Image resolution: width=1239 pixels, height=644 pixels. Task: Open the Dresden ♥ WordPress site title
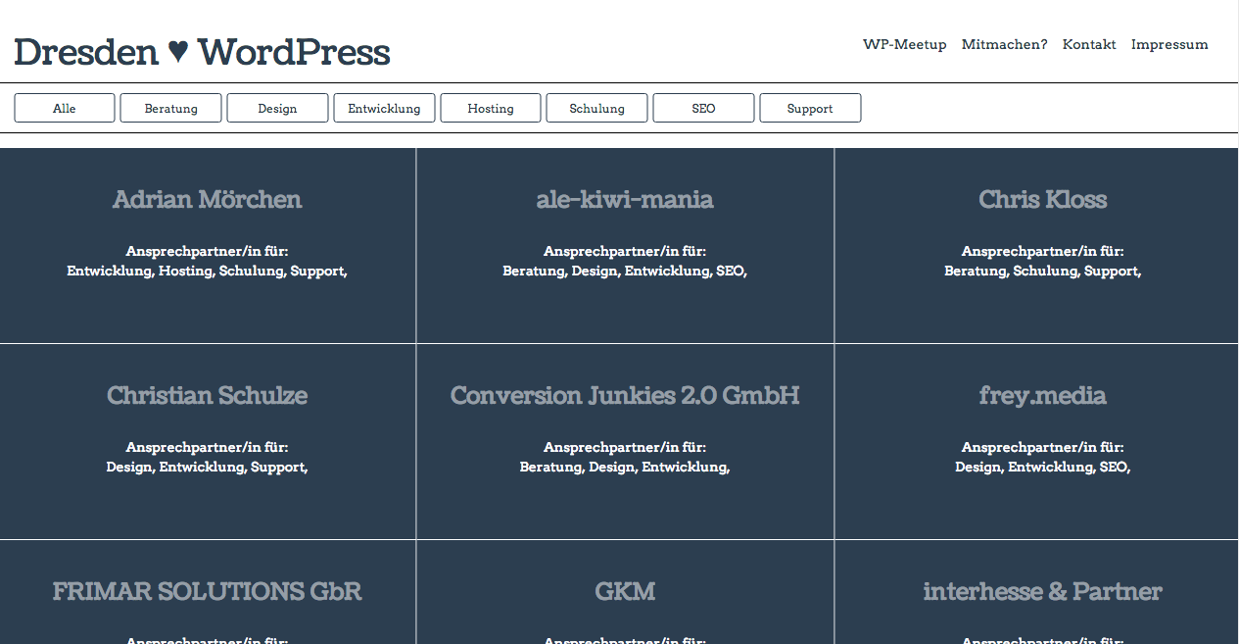(202, 52)
